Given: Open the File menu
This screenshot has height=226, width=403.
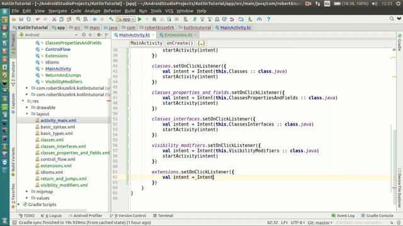Looking at the screenshot, I should click(15, 11).
